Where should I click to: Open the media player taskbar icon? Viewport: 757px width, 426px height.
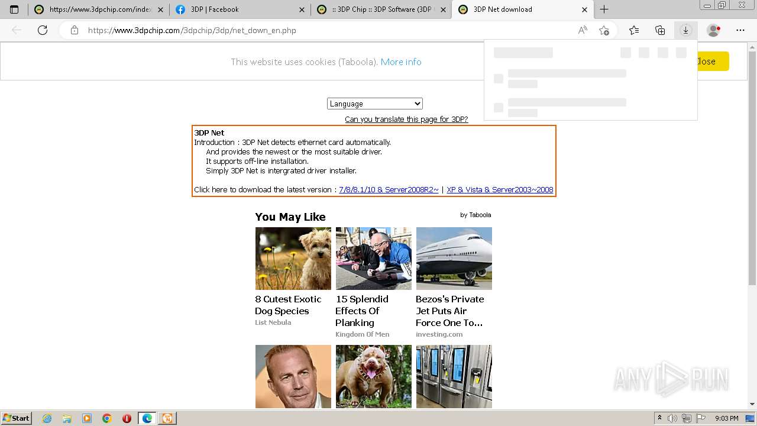[x=87, y=418]
